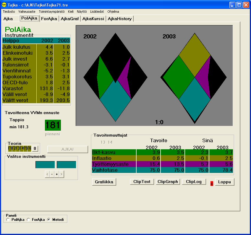
Task: Select the Metodi panel radio button
Action: (x=49, y=219)
